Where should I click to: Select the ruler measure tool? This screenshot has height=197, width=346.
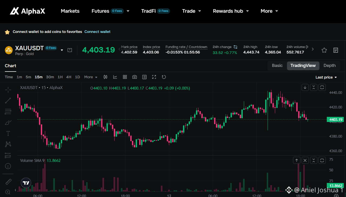pyautogui.click(x=8, y=182)
